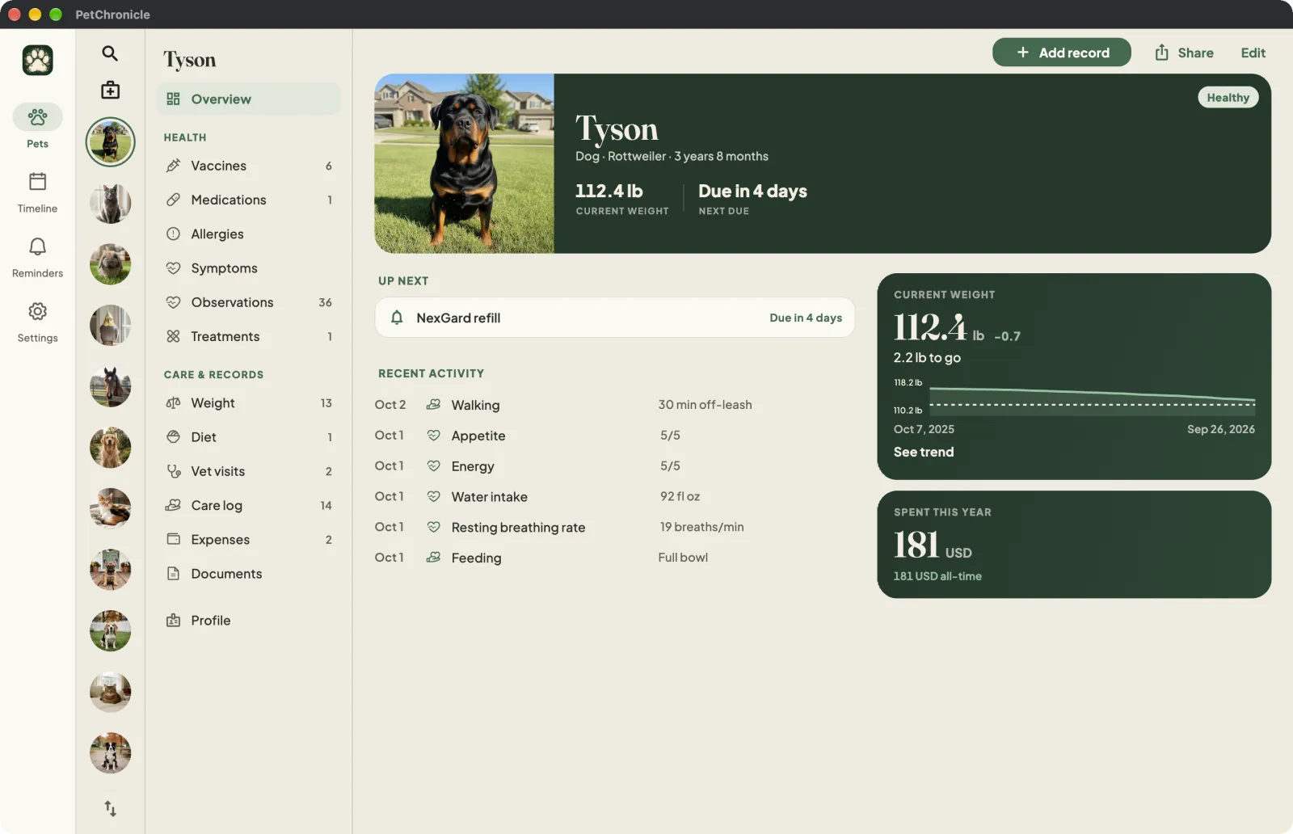The image size is (1293, 834).
Task: Go to Symptoms section
Action: point(248,267)
